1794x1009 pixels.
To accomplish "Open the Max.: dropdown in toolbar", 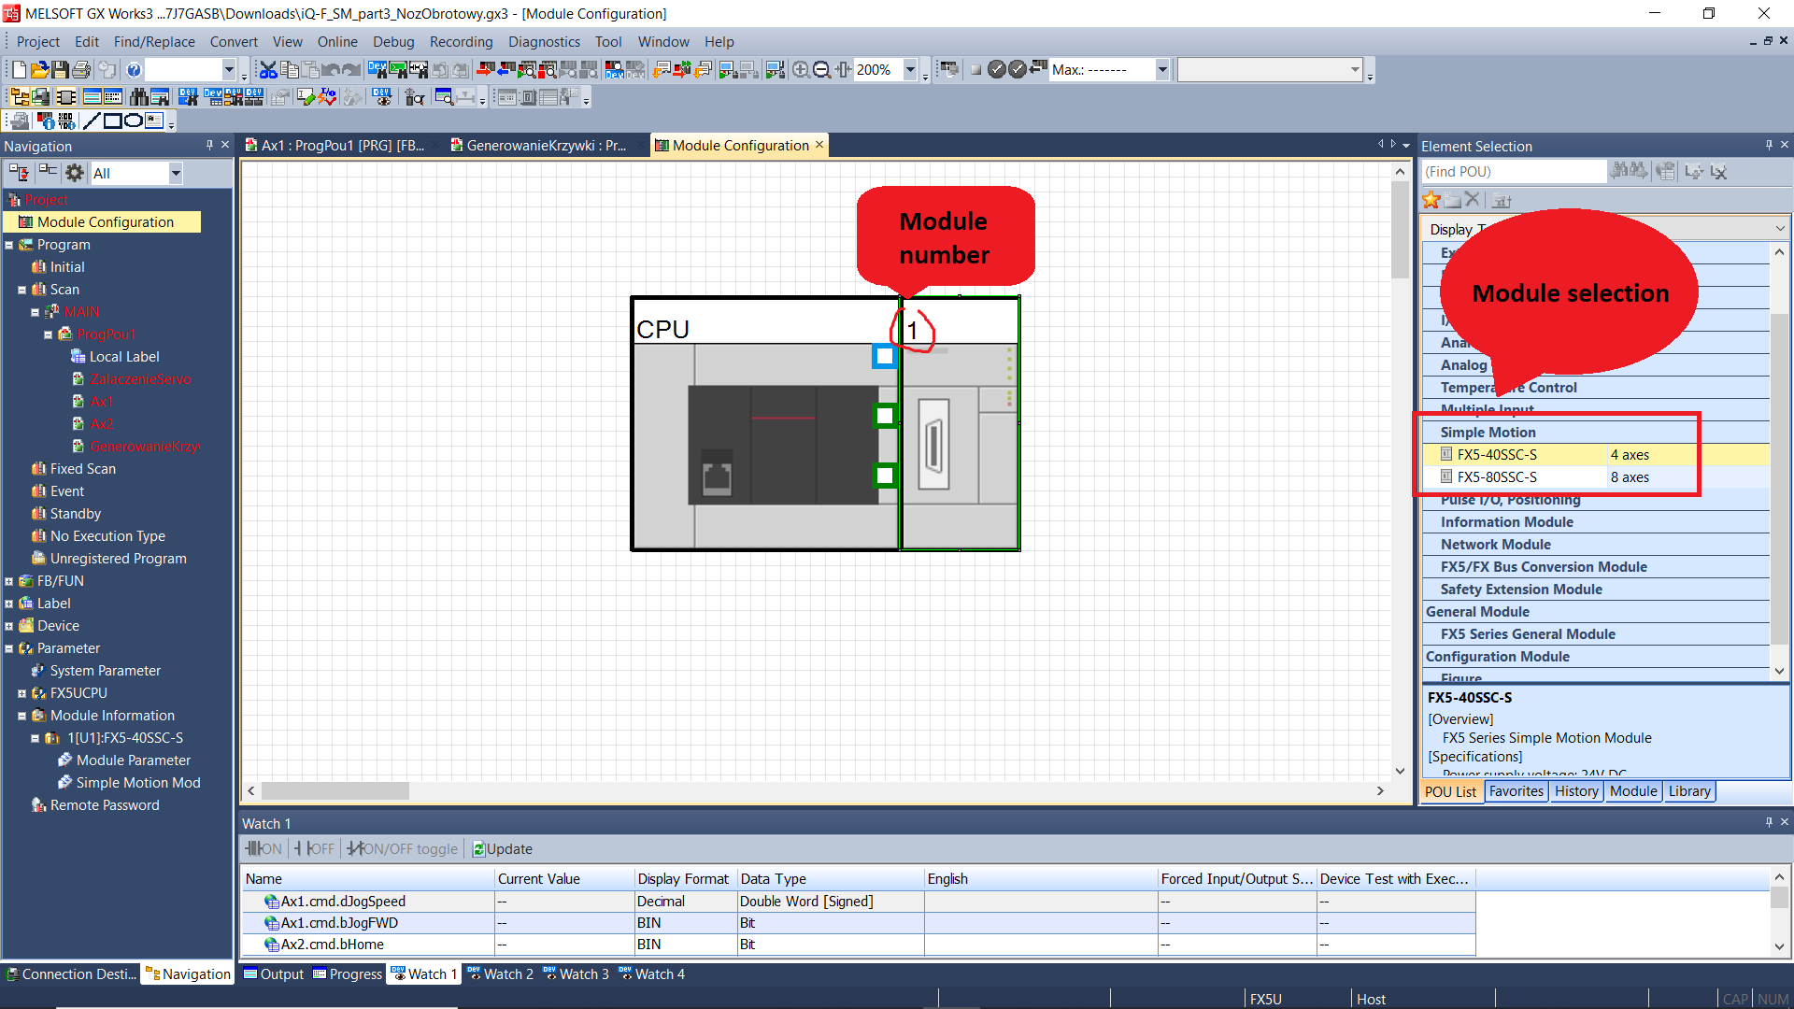I will (1162, 70).
